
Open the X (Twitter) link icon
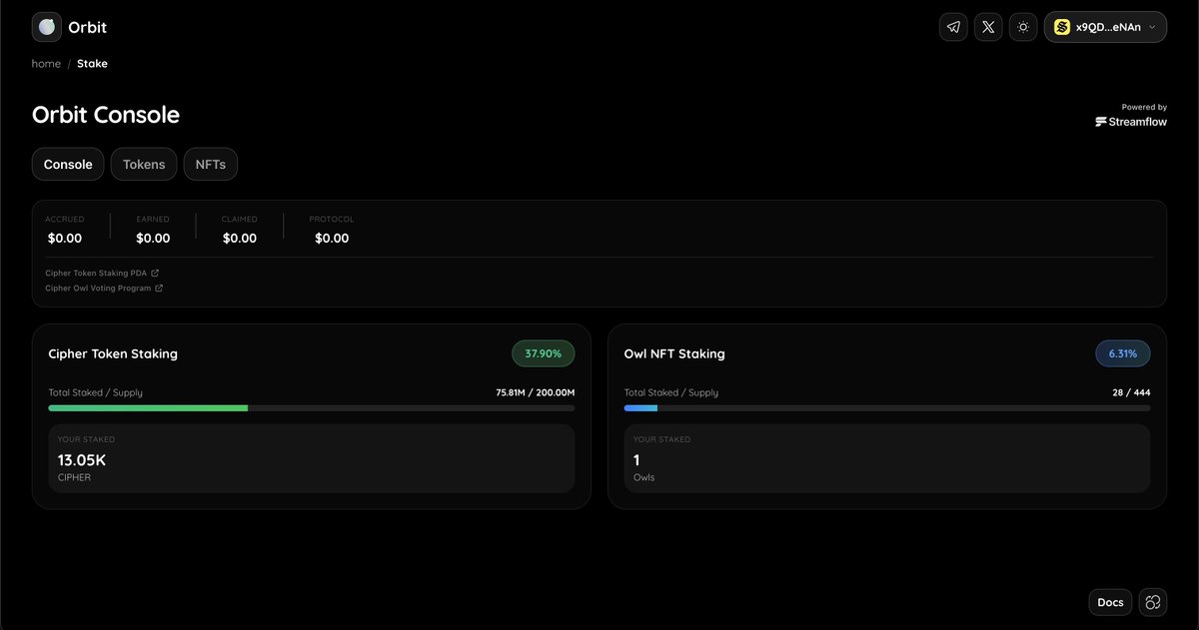[988, 27]
